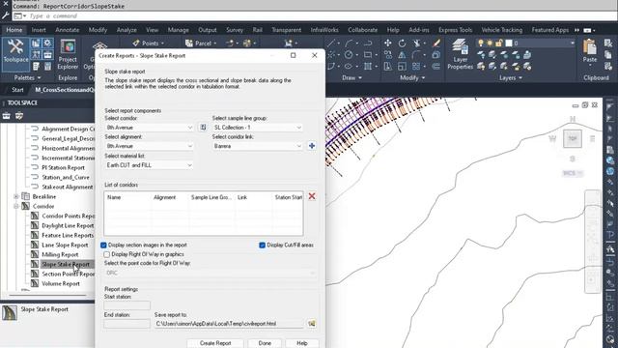Click the Line draw tool

(332, 43)
